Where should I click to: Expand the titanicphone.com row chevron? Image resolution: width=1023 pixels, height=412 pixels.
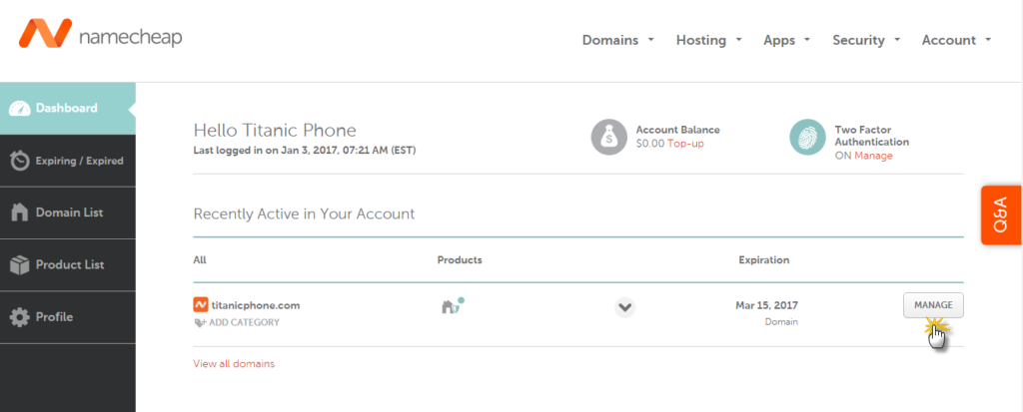(x=625, y=307)
